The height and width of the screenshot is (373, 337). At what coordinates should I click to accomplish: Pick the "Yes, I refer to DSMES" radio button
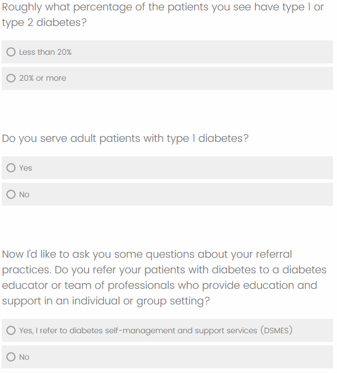11,330
